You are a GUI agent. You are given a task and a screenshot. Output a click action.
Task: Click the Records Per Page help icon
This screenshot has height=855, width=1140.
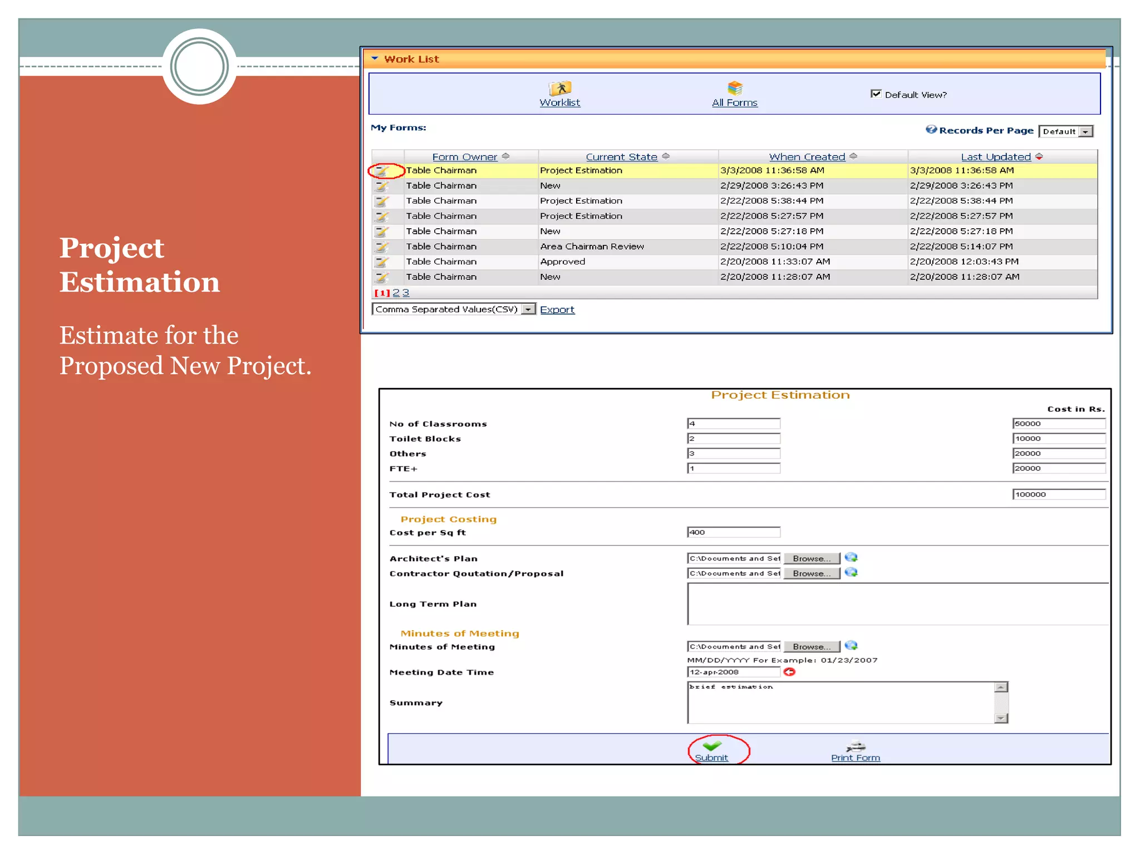pyautogui.click(x=931, y=130)
